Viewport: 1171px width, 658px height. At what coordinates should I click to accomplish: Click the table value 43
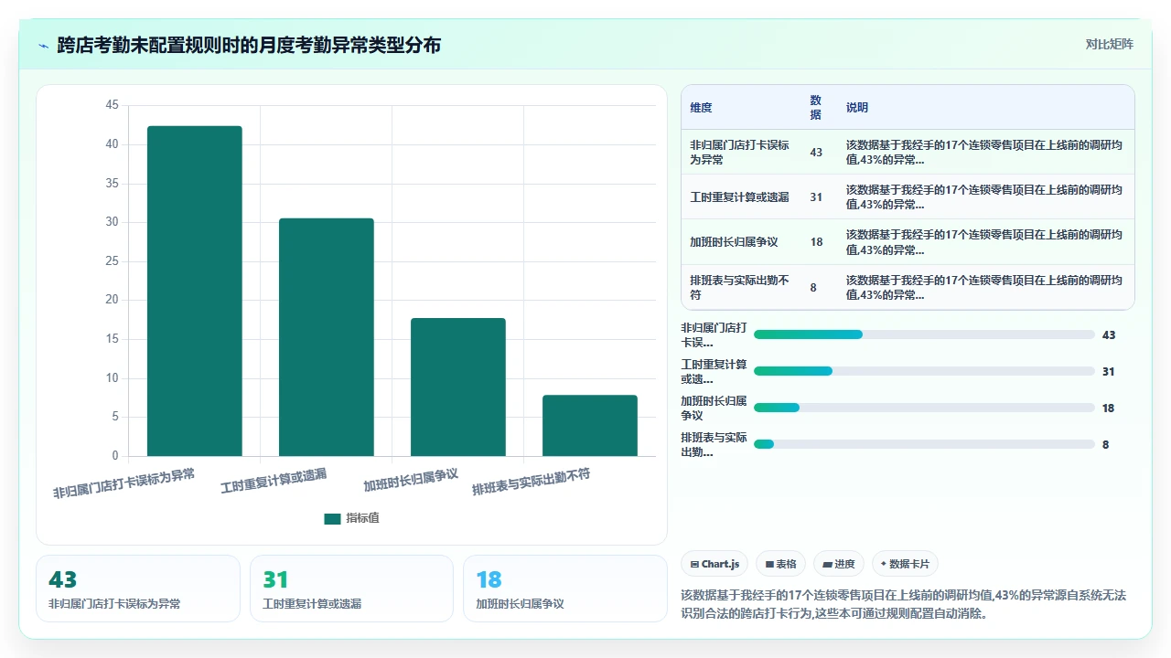coord(816,153)
